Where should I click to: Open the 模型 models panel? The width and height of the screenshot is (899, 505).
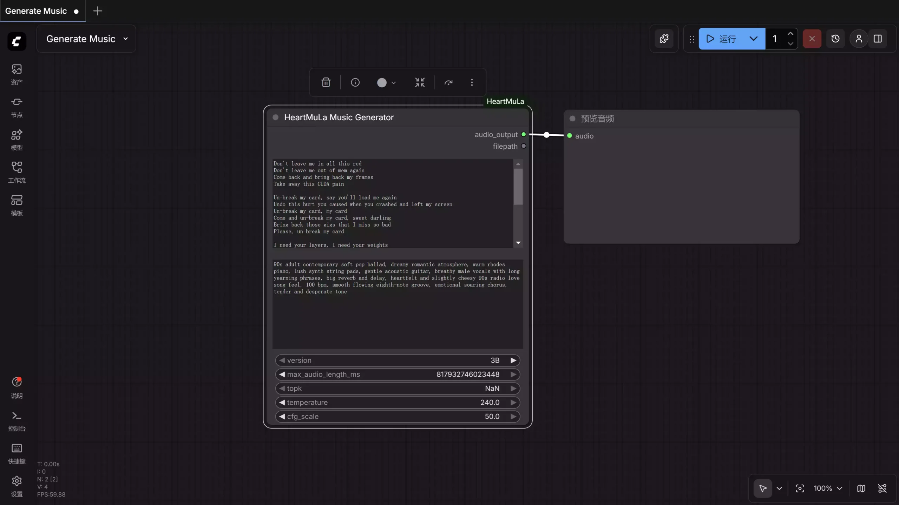[x=17, y=140]
